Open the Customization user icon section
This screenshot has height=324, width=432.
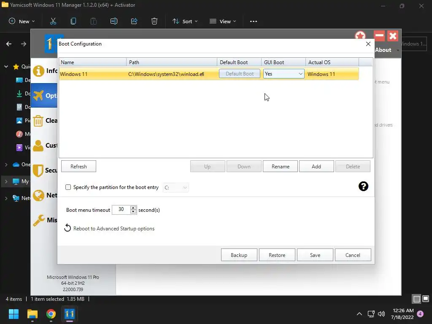click(38, 146)
